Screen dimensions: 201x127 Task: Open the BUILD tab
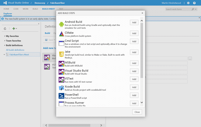point(35,9)
